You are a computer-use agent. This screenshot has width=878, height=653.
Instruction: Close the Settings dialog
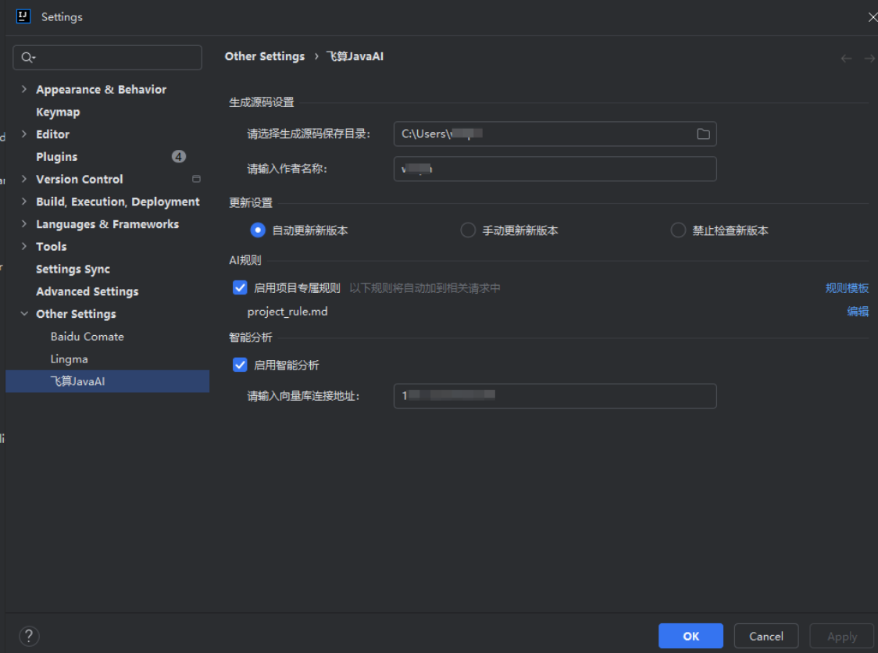point(873,17)
